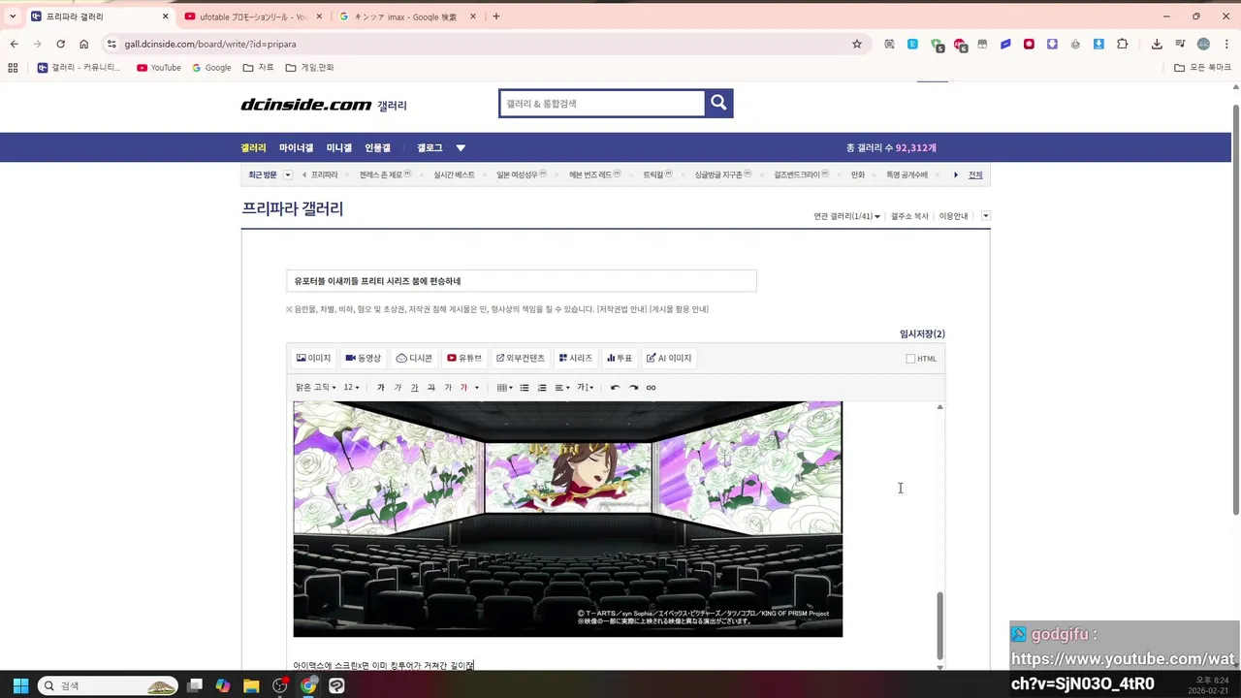This screenshot has height=698, width=1241.
Task: Insert a bulleted list in the editor
Action: tap(525, 388)
